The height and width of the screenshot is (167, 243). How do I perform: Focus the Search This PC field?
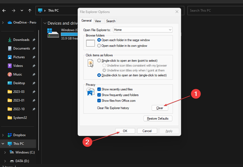tap(215, 11)
